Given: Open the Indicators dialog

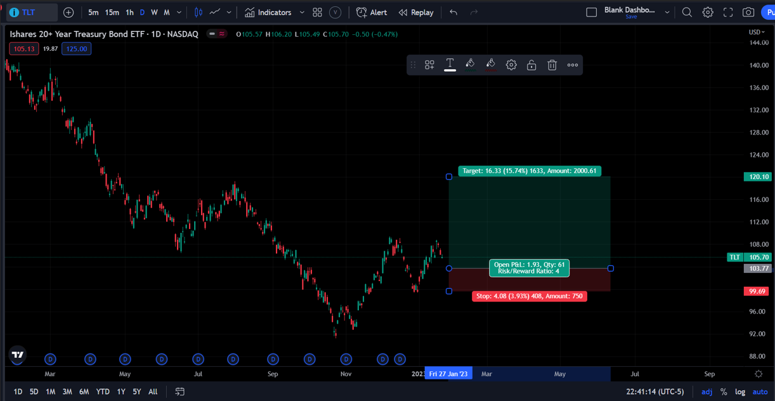Looking at the screenshot, I should pos(268,12).
